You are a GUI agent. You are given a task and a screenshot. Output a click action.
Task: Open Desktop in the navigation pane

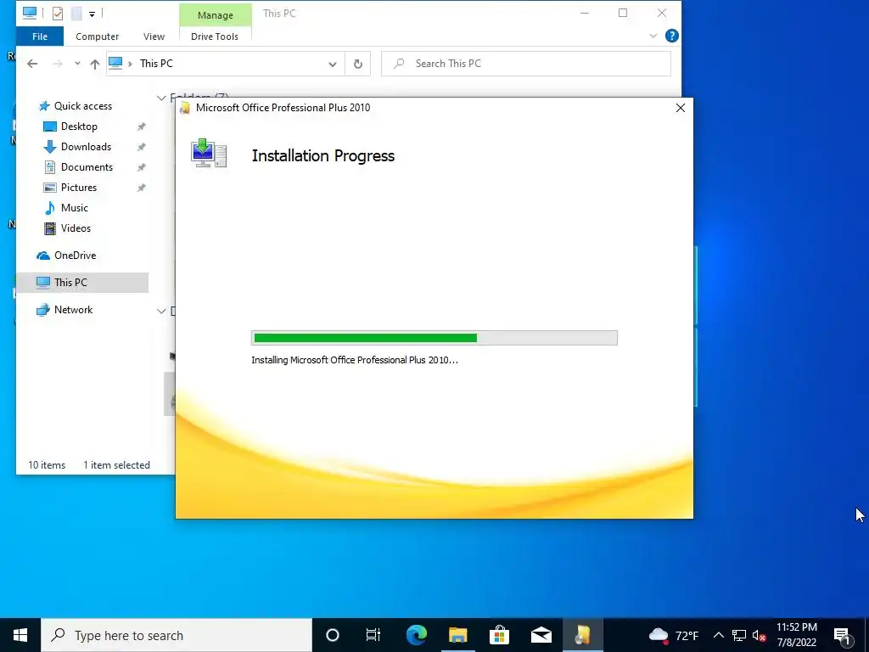(79, 126)
